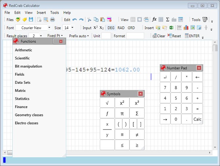The height and width of the screenshot is (166, 220).
Task: Click the Unit input field
Action: tap(106, 36)
